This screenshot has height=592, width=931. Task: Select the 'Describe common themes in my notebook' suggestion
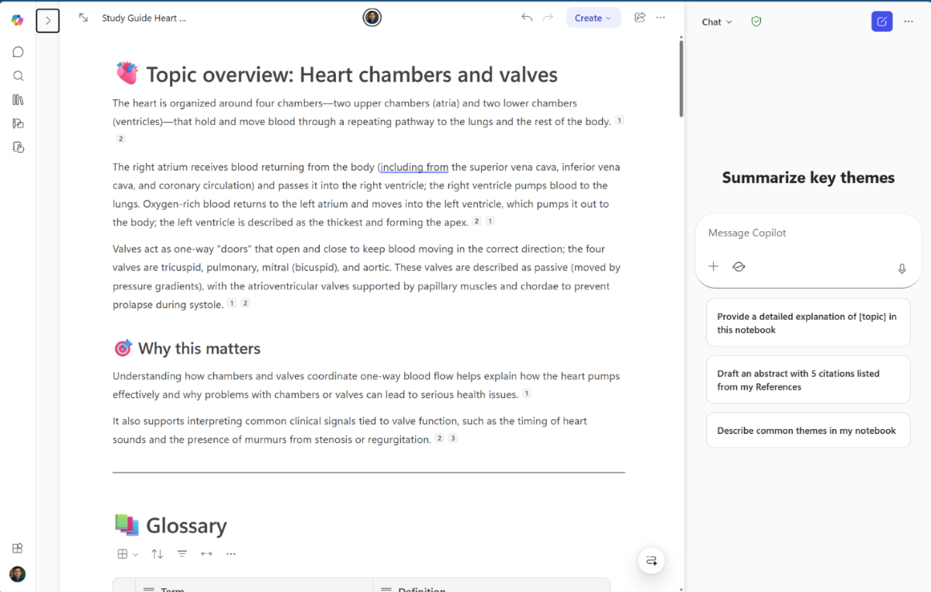808,431
